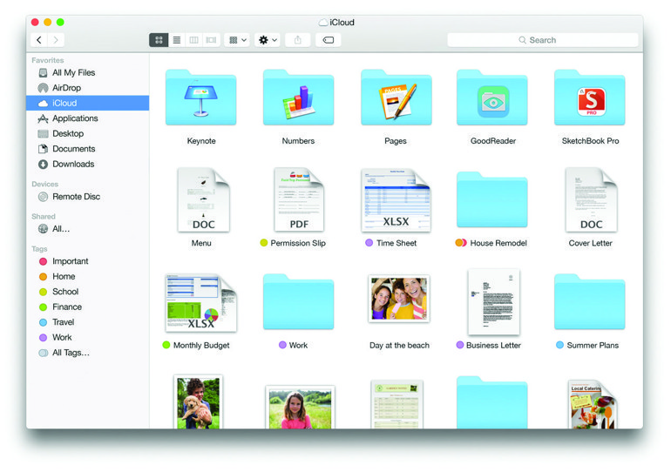This screenshot has width=671, height=472.
Task: Select Downloads in the sidebar
Action: click(x=72, y=164)
